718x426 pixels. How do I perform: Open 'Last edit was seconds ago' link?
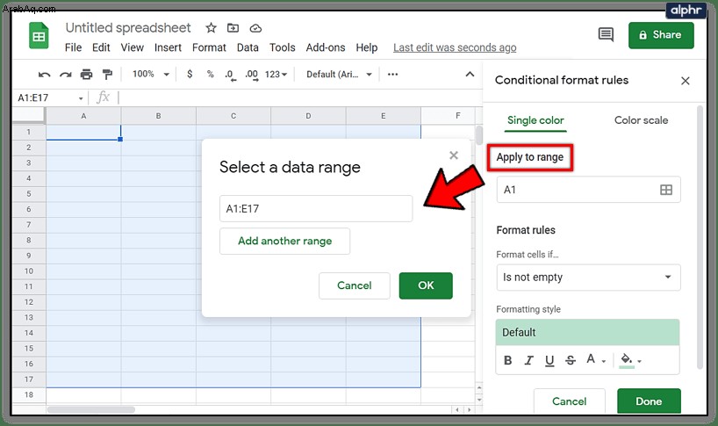455,47
